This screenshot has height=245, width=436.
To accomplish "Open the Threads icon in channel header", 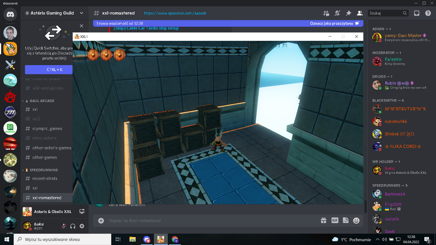I will point(326,13).
